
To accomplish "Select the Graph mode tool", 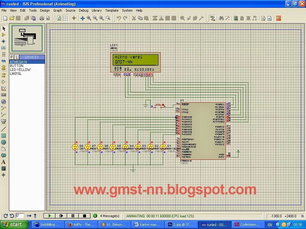I will [x=4, y=88].
